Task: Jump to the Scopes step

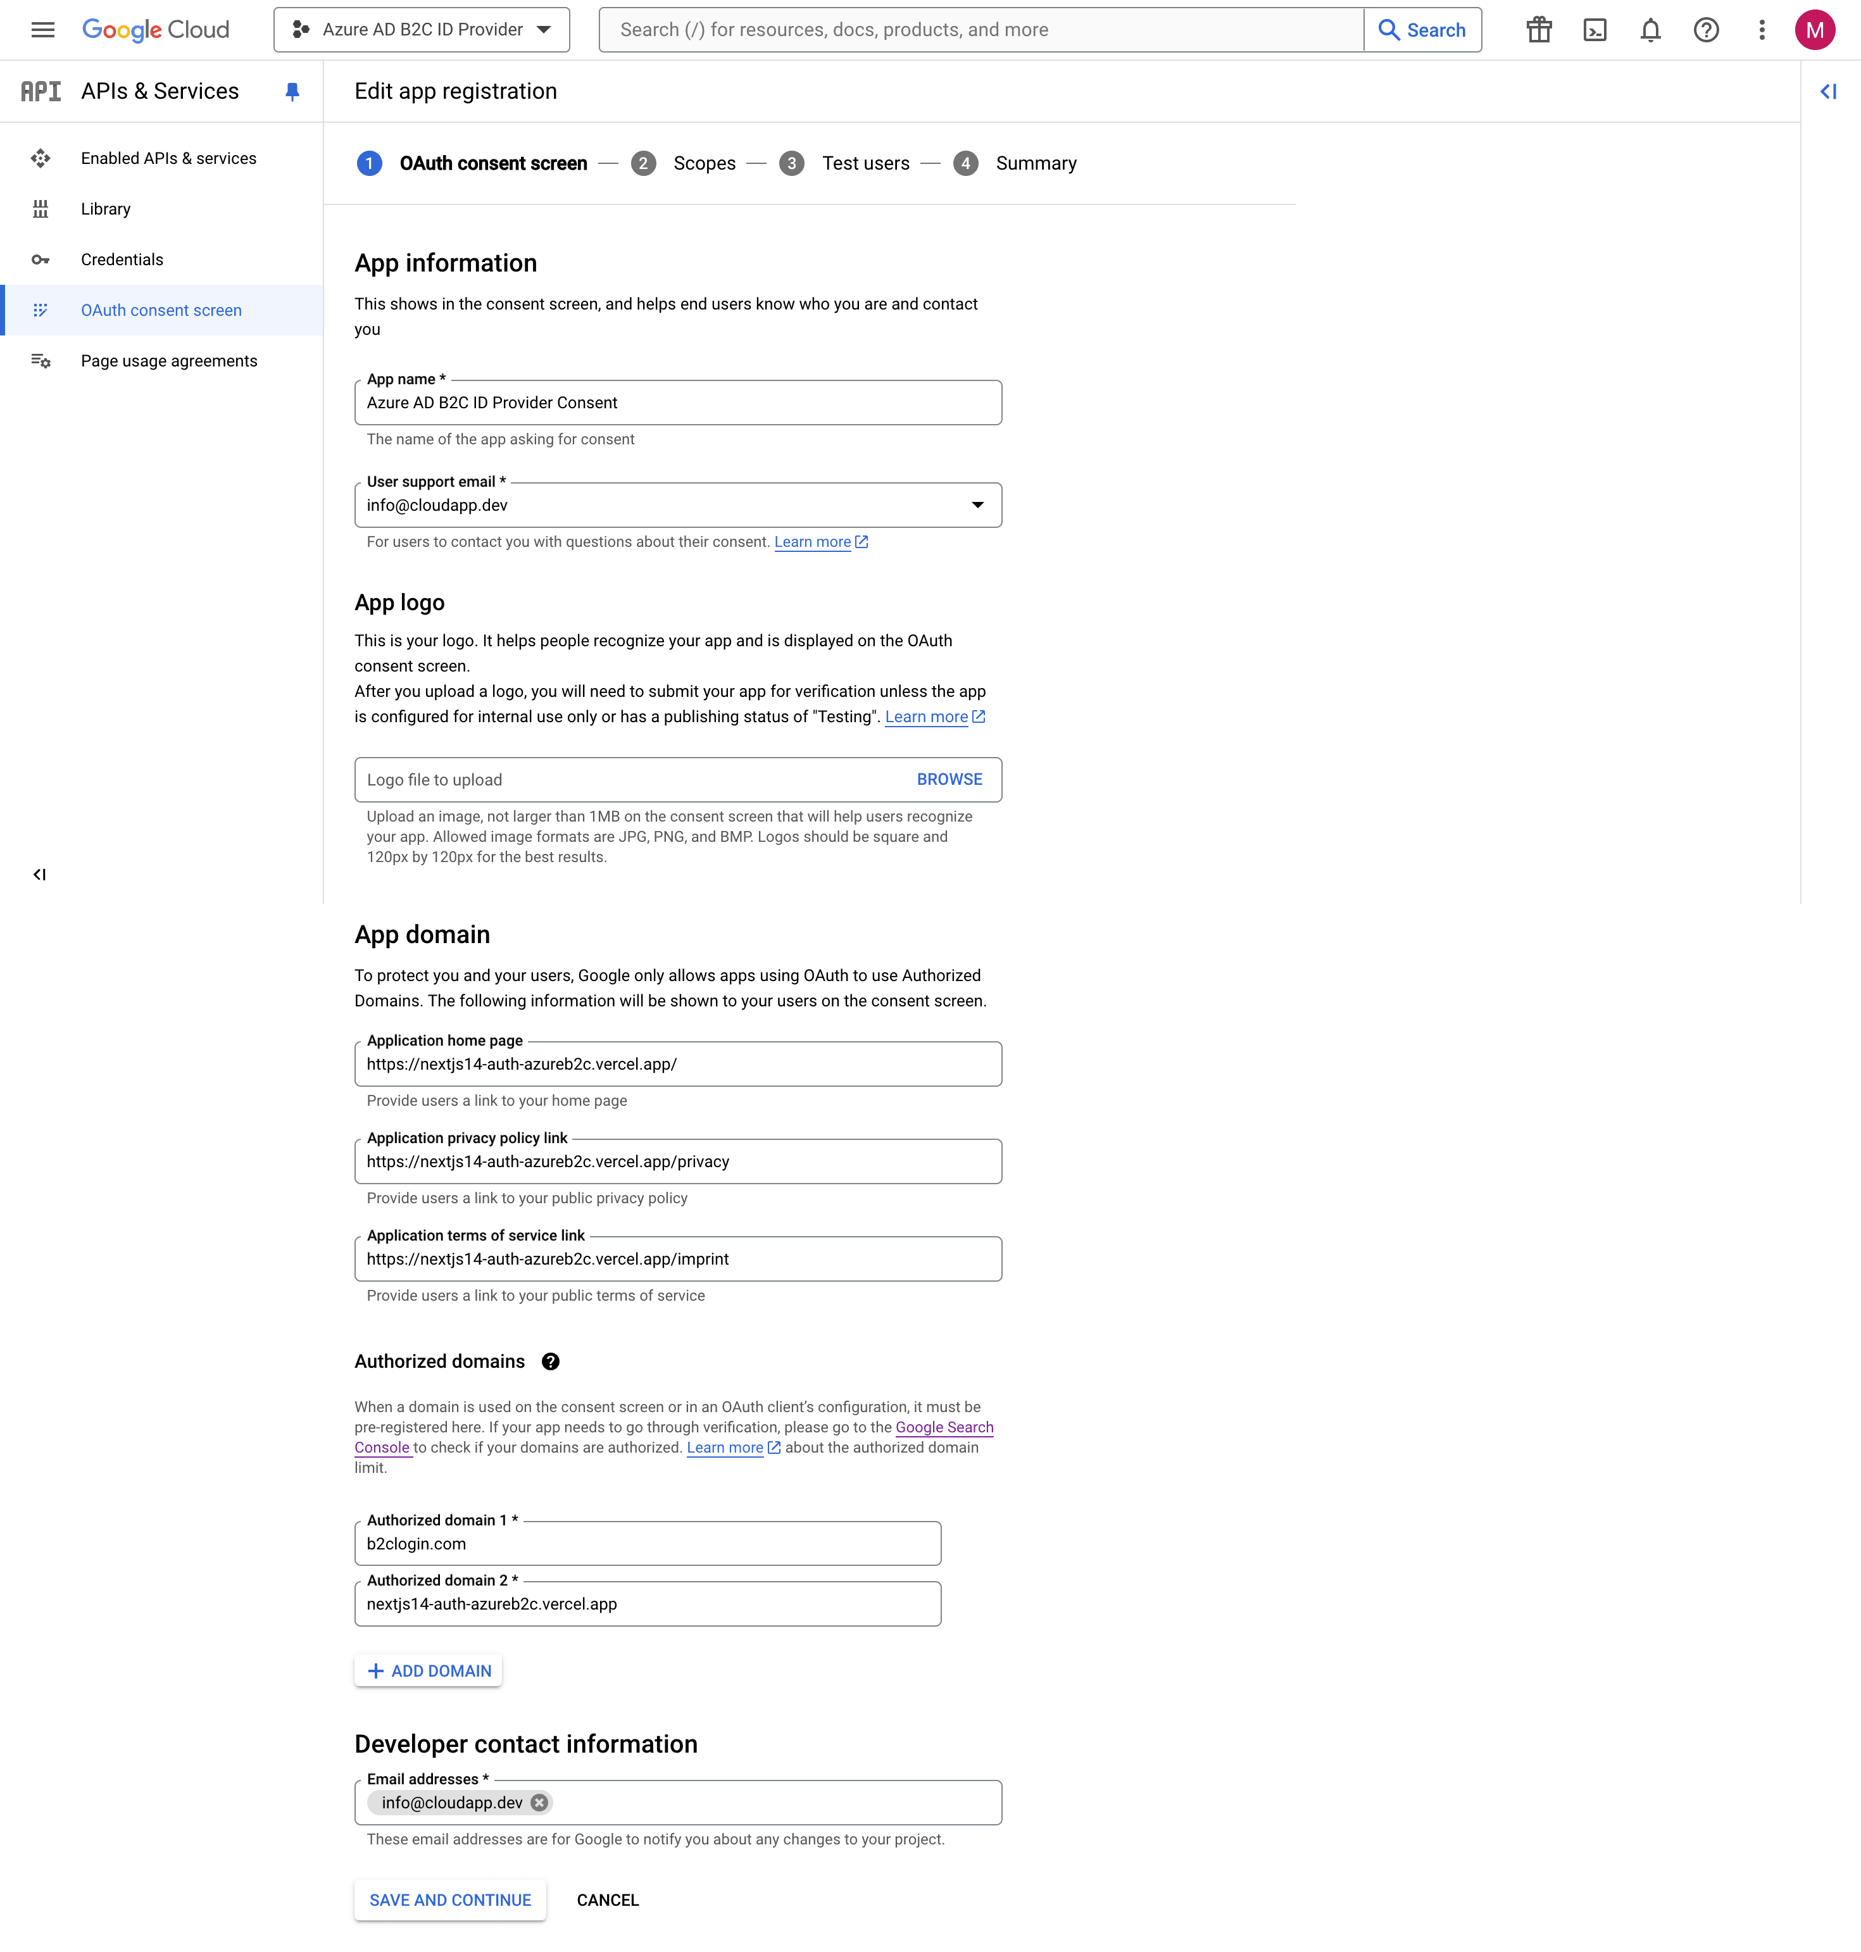Action: tap(703, 164)
